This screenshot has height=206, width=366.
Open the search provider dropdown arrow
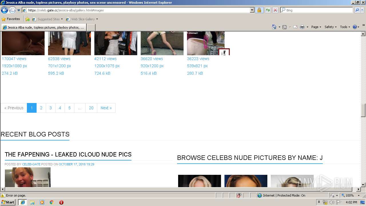click(362, 10)
